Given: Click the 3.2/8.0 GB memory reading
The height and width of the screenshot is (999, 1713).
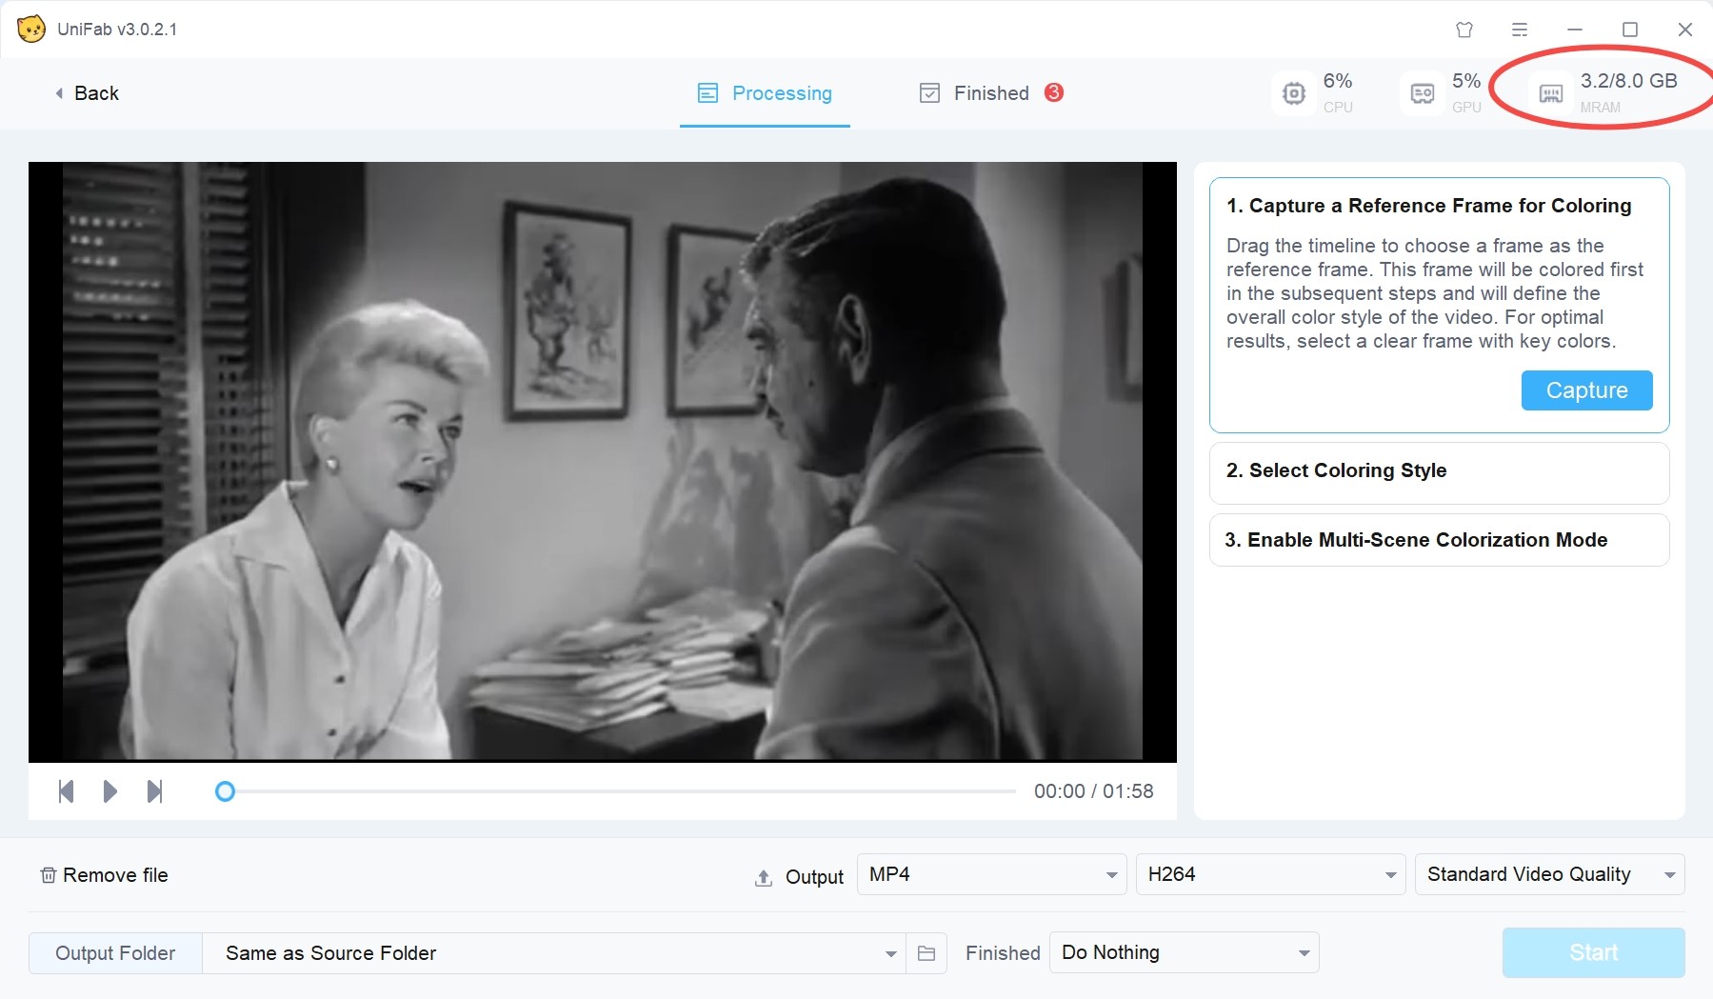Looking at the screenshot, I should [1628, 81].
